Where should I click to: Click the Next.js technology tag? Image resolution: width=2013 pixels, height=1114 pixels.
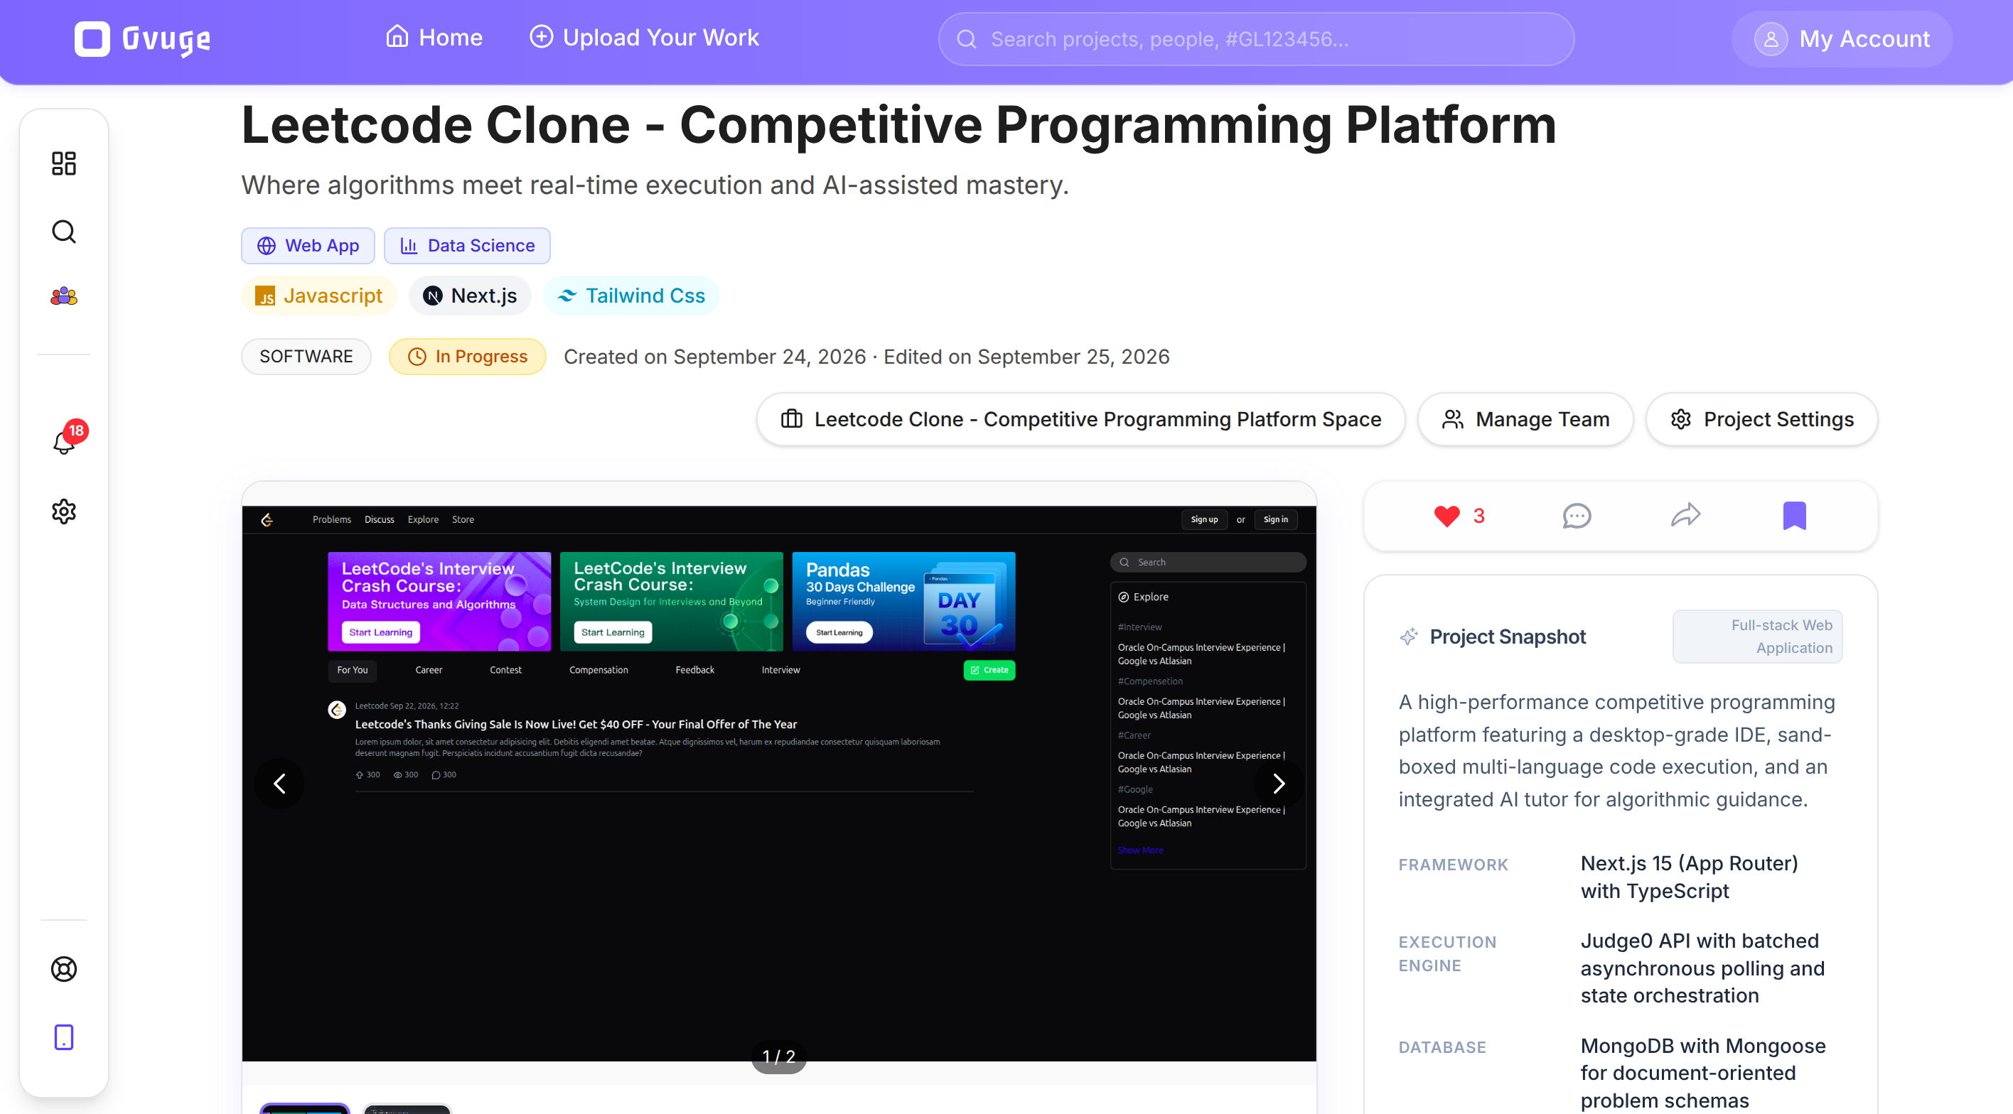coord(470,296)
